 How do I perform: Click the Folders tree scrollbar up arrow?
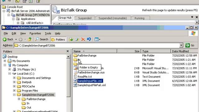tap(68, 57)
